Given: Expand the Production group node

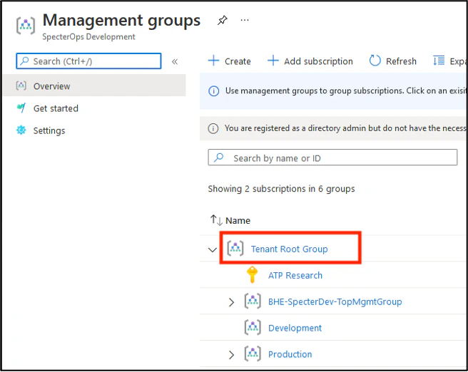Looking at the screenshot, I should (230, 355).
